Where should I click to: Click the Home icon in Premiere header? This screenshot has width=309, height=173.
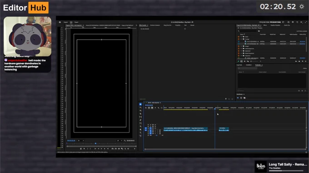tap(60, 22)
